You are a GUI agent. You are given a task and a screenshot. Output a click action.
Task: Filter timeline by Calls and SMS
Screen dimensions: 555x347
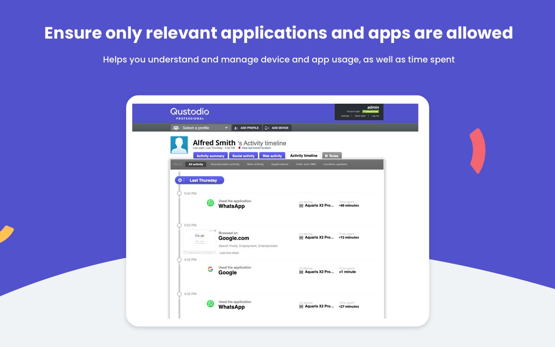point(306,164)
